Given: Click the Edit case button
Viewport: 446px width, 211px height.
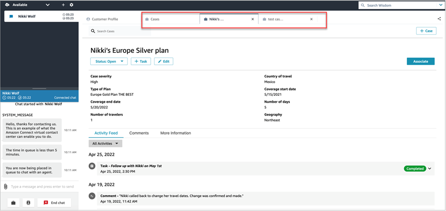Looking at the screenshot, I should click(164, 61).
